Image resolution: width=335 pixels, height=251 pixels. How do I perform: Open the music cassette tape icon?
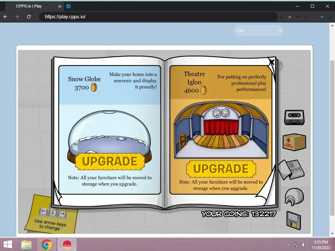294,117
